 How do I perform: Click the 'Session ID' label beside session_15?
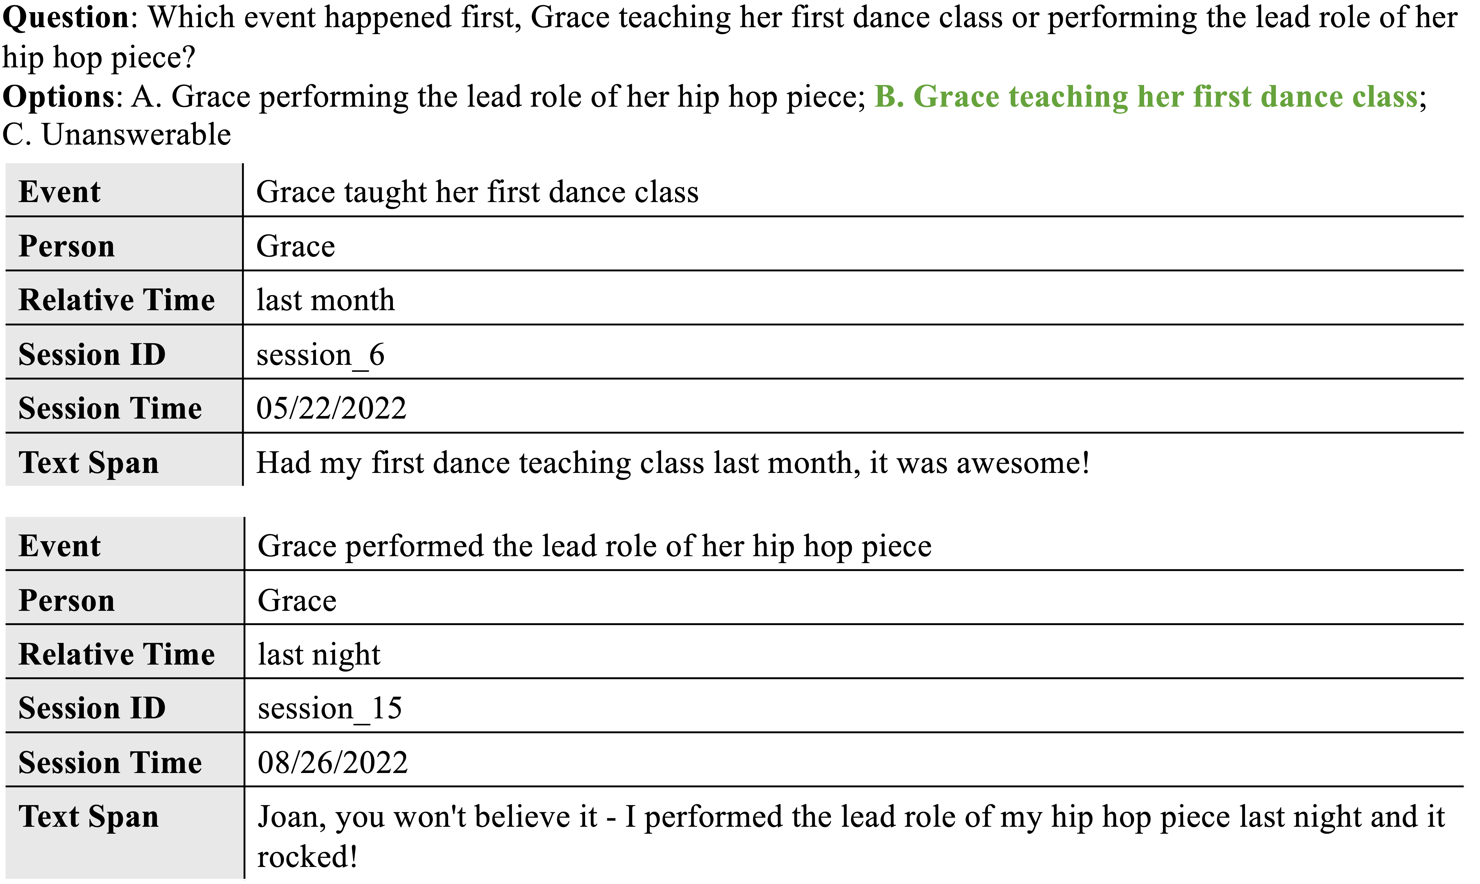92,709
